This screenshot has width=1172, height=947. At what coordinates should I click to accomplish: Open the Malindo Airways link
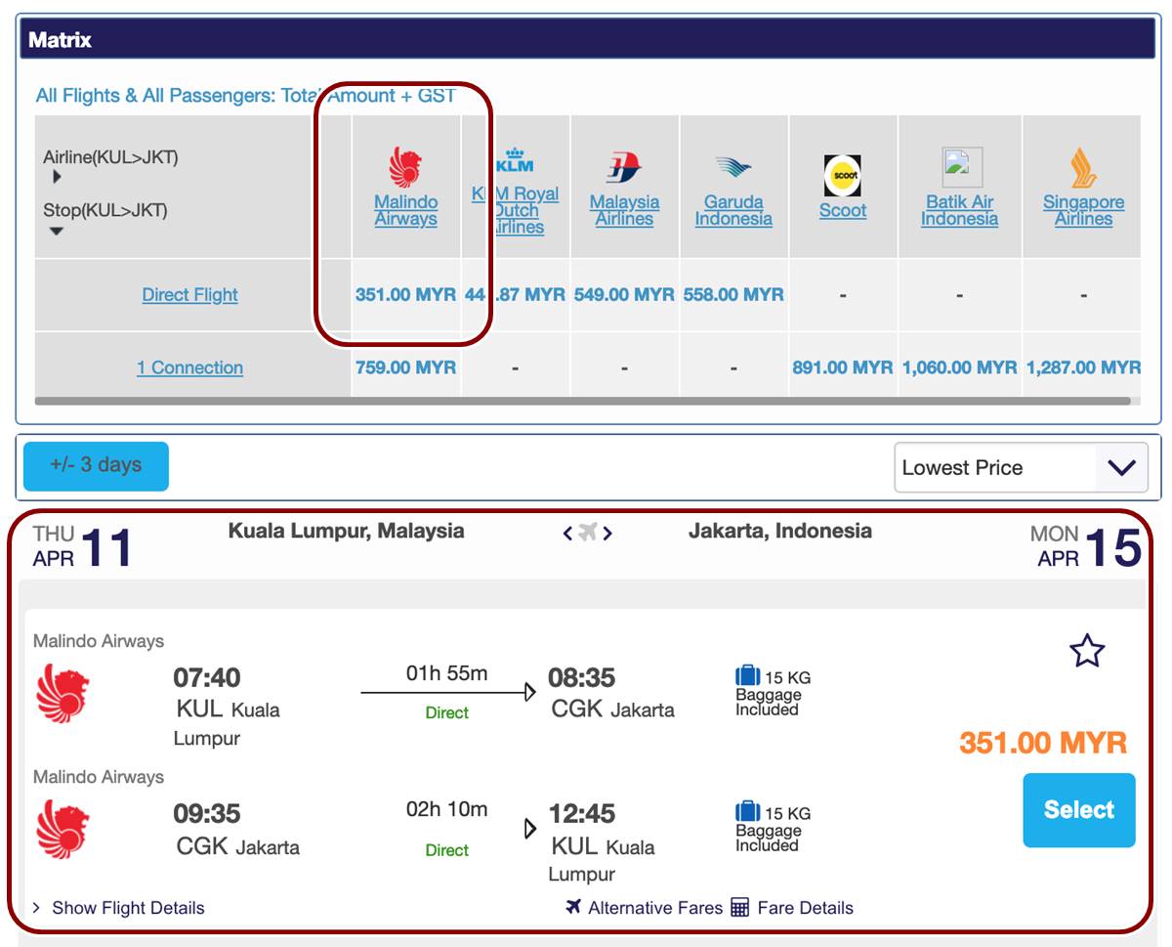pyautogui.click(x=405, y=210)
